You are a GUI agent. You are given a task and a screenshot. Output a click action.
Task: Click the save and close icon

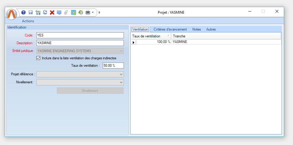pos(38,12)
